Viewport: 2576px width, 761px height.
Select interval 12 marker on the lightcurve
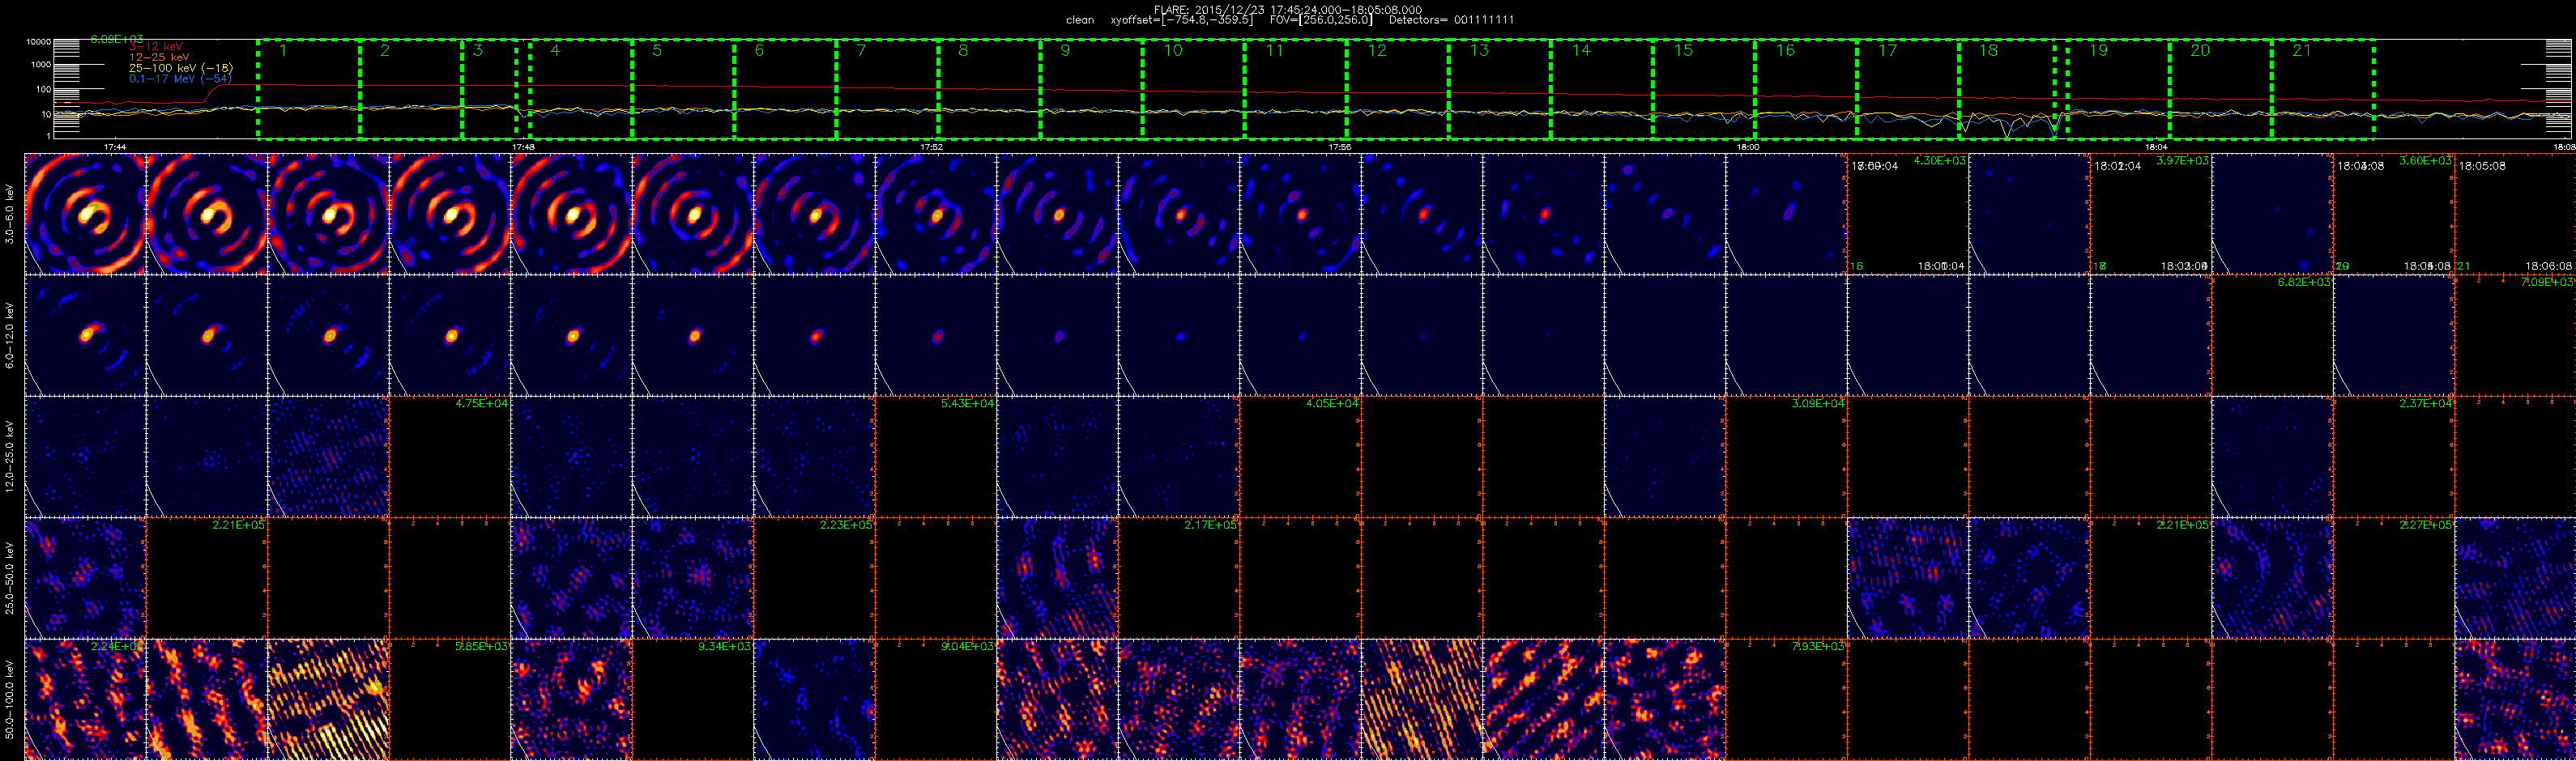tap(1377, 50)
